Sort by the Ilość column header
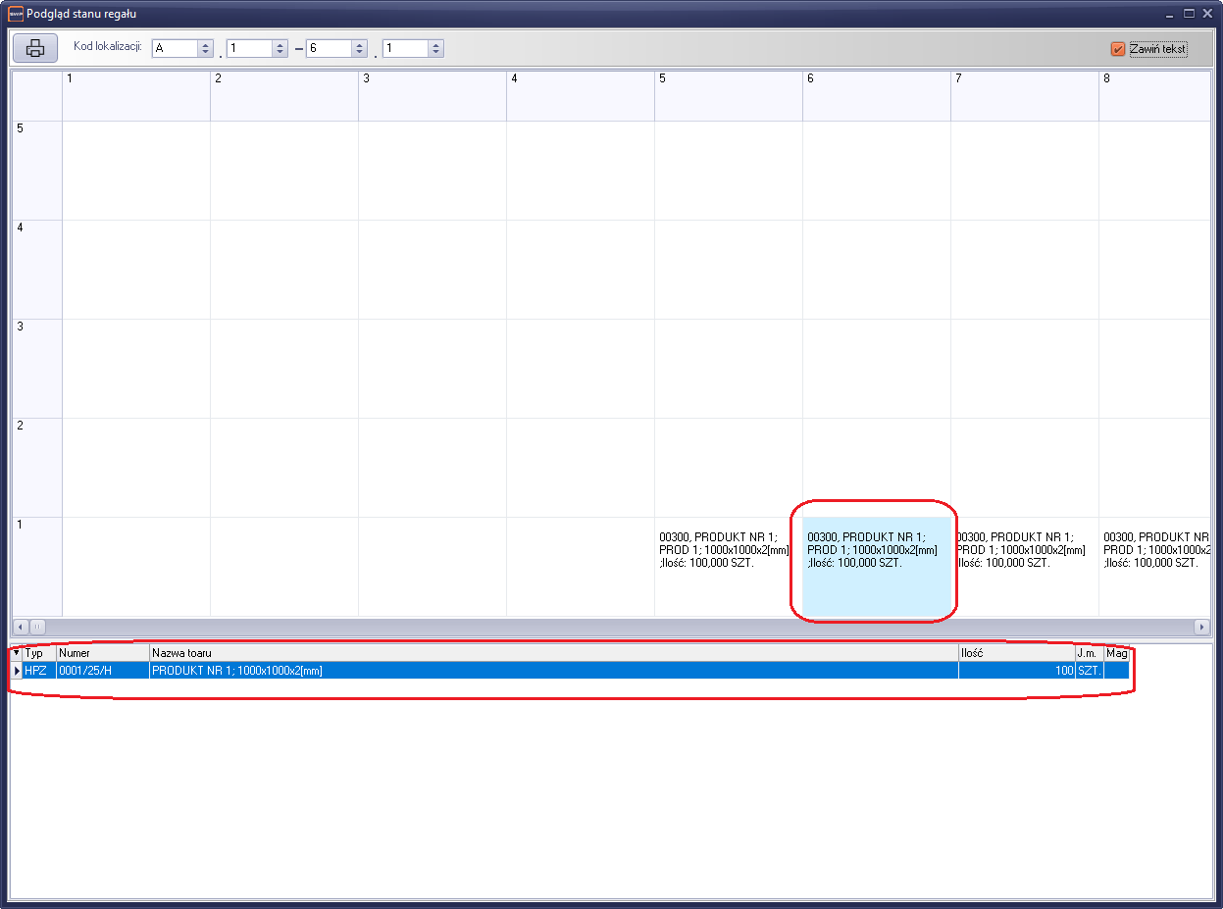This screenshot has width=1223, height=909. point(1016,653)
